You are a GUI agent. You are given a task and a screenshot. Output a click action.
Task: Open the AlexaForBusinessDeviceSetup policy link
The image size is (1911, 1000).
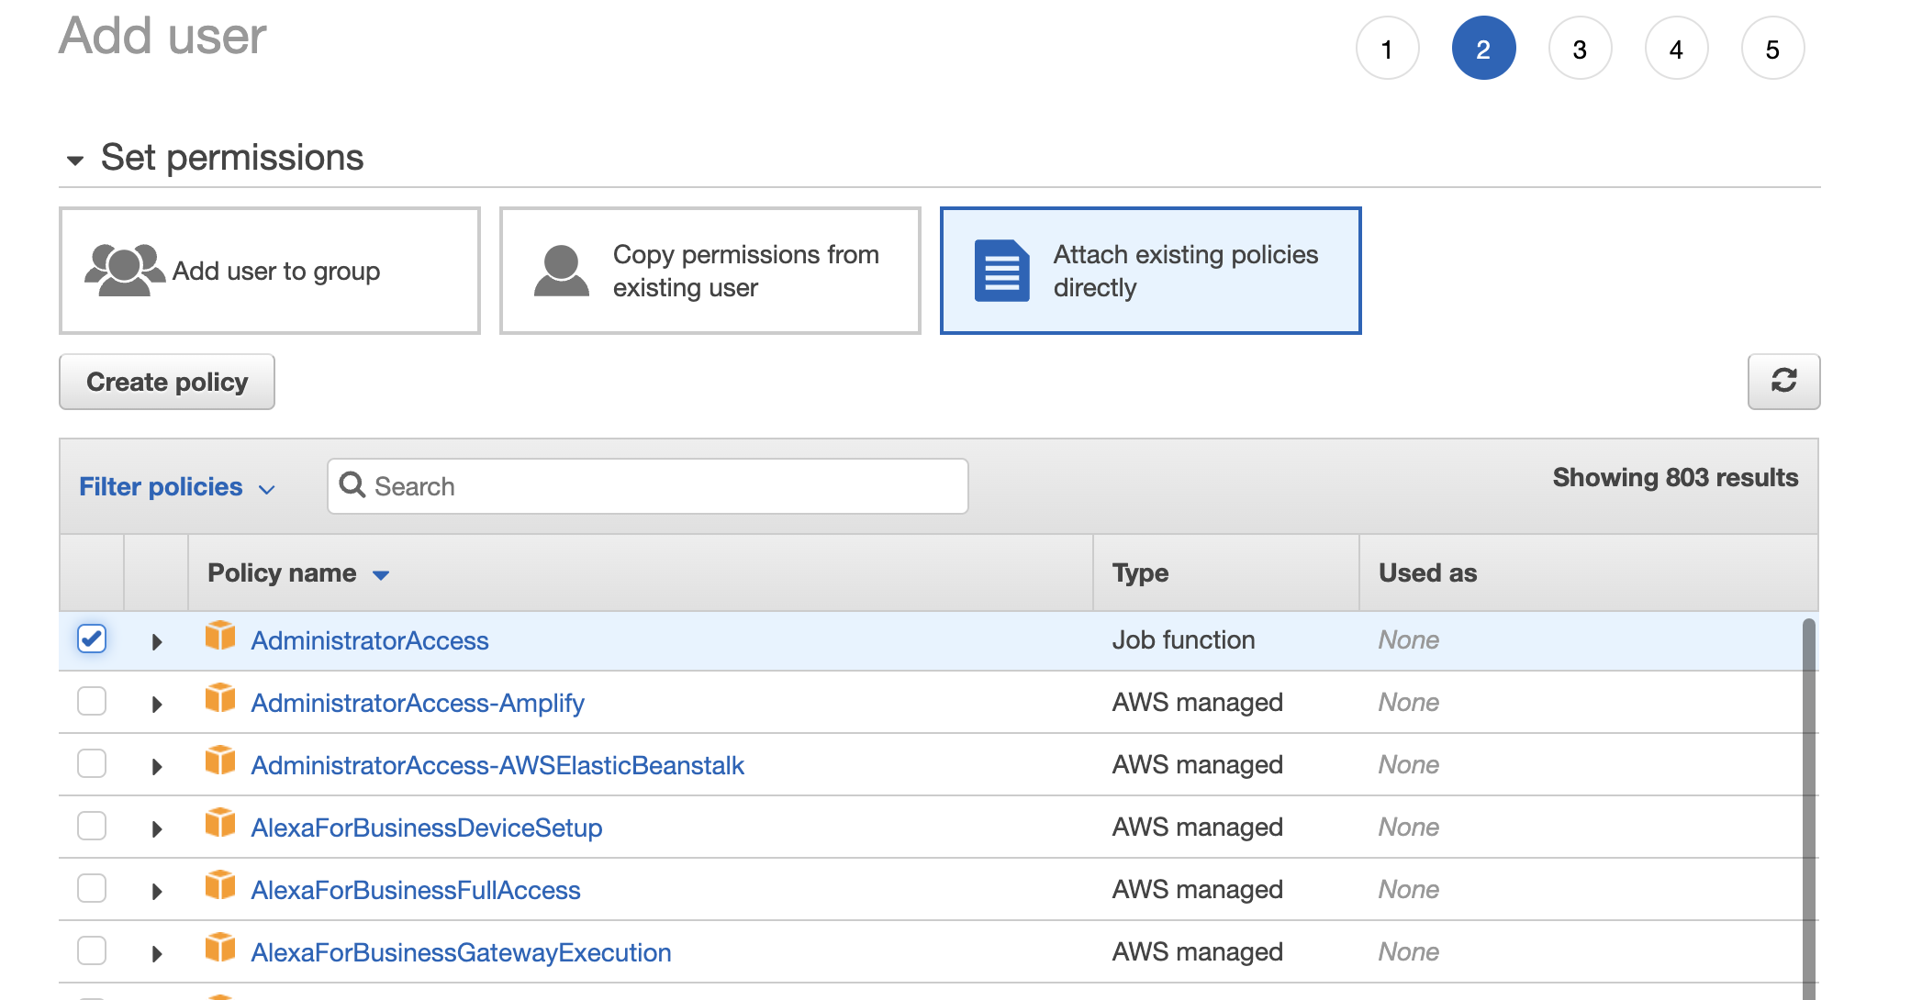[x=427, y=828]
